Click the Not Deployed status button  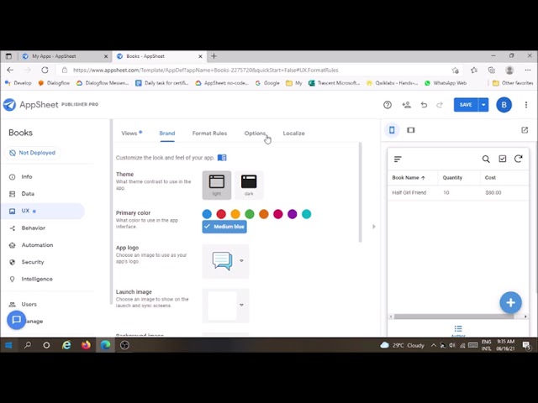(x=32, y=153)
